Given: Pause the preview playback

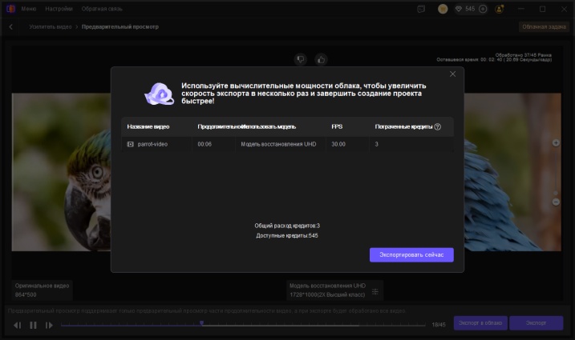Looking at the screenshot, I should [33, 325].
